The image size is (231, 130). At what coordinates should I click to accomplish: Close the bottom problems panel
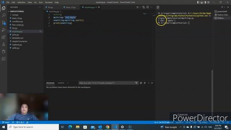pos(152,83)
